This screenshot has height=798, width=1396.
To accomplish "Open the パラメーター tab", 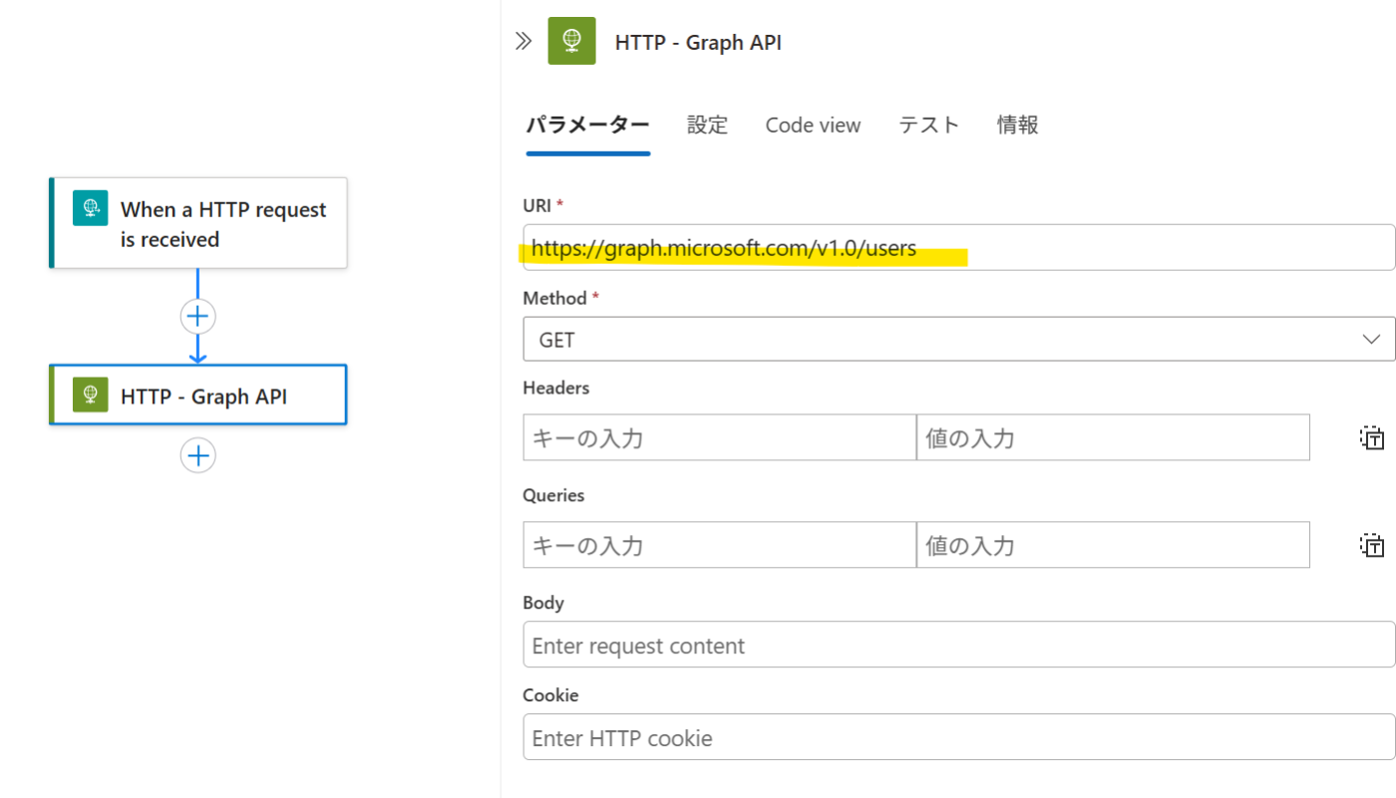I will click(x=588, y=125).
